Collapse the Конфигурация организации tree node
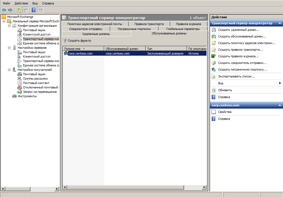283x197 pixels. [9, 26]
